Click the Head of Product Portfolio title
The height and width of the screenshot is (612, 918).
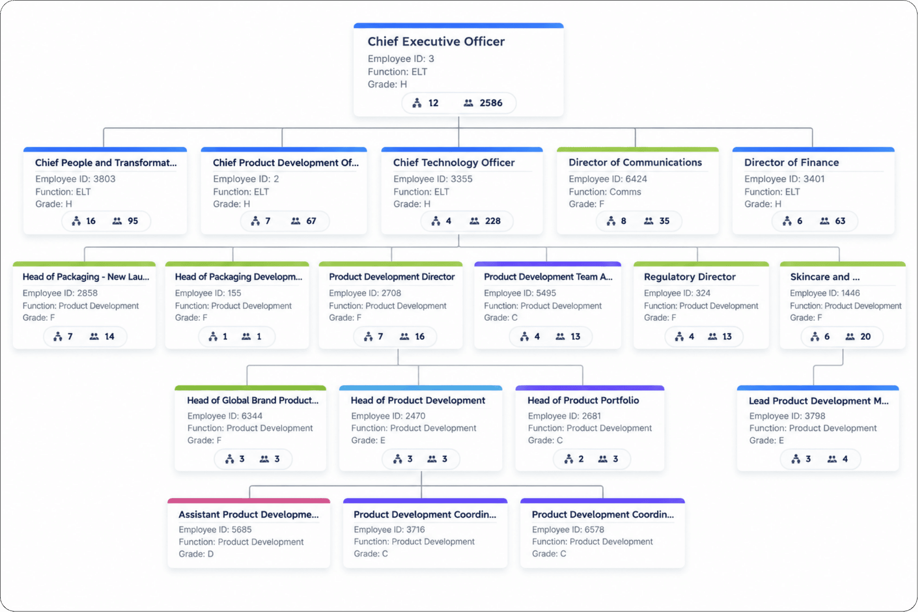click(583, 400)
